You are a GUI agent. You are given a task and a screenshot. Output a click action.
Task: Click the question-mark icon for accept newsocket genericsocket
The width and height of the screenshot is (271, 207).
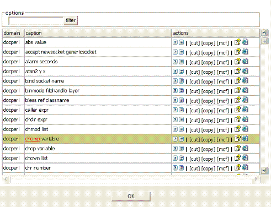click(175, 52)
